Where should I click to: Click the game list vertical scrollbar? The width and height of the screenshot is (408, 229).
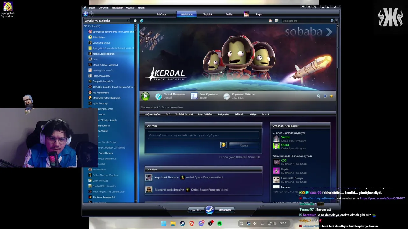[x=136, y=114]
